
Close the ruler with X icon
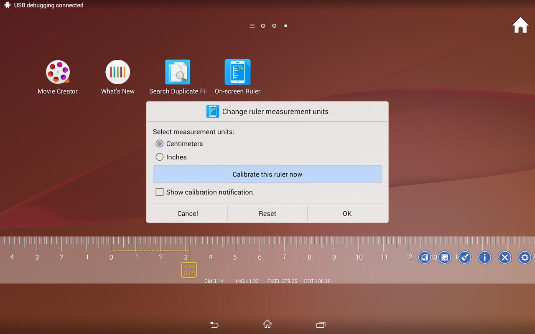tap(505, 257)
